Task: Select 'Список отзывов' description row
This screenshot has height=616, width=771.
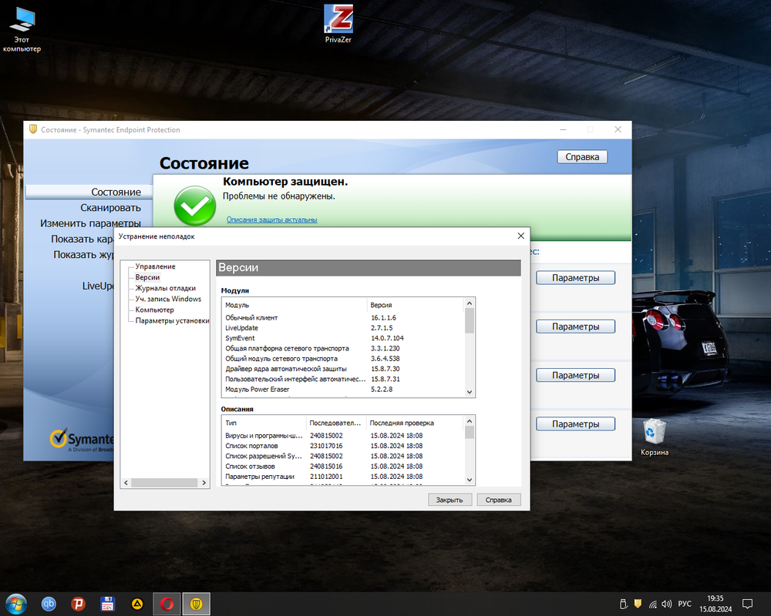Action: pyautogui.click(x=343, y=466)
